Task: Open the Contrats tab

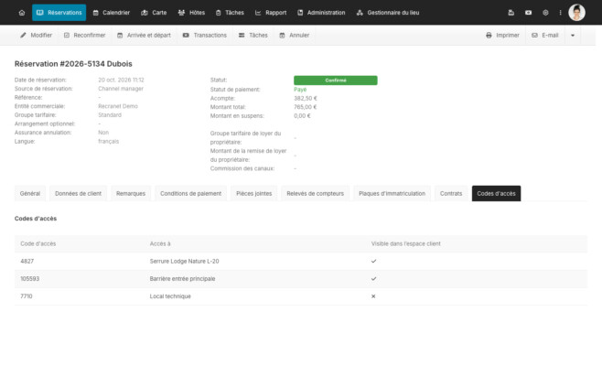Action: (x=451, y=194)
